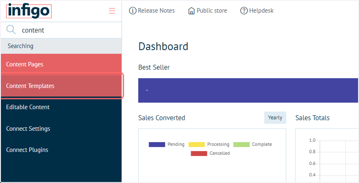This screenshot has width=359, height=183.
Task: Click the 0.6 axis value in Sales Totals
Action: (x=312, y=164)
